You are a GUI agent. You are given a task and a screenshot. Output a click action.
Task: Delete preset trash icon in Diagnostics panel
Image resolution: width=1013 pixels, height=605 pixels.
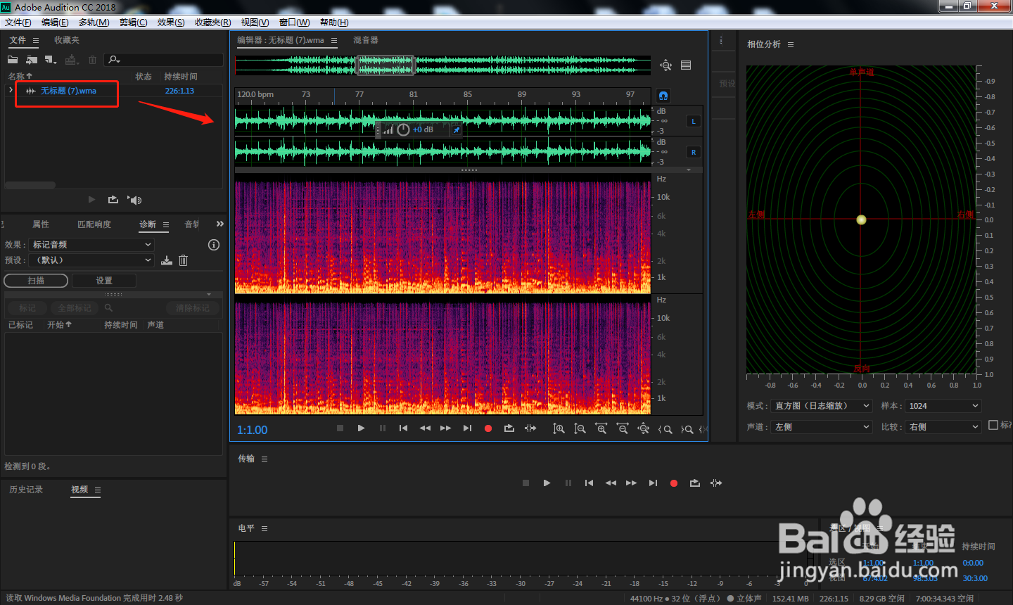183,260
